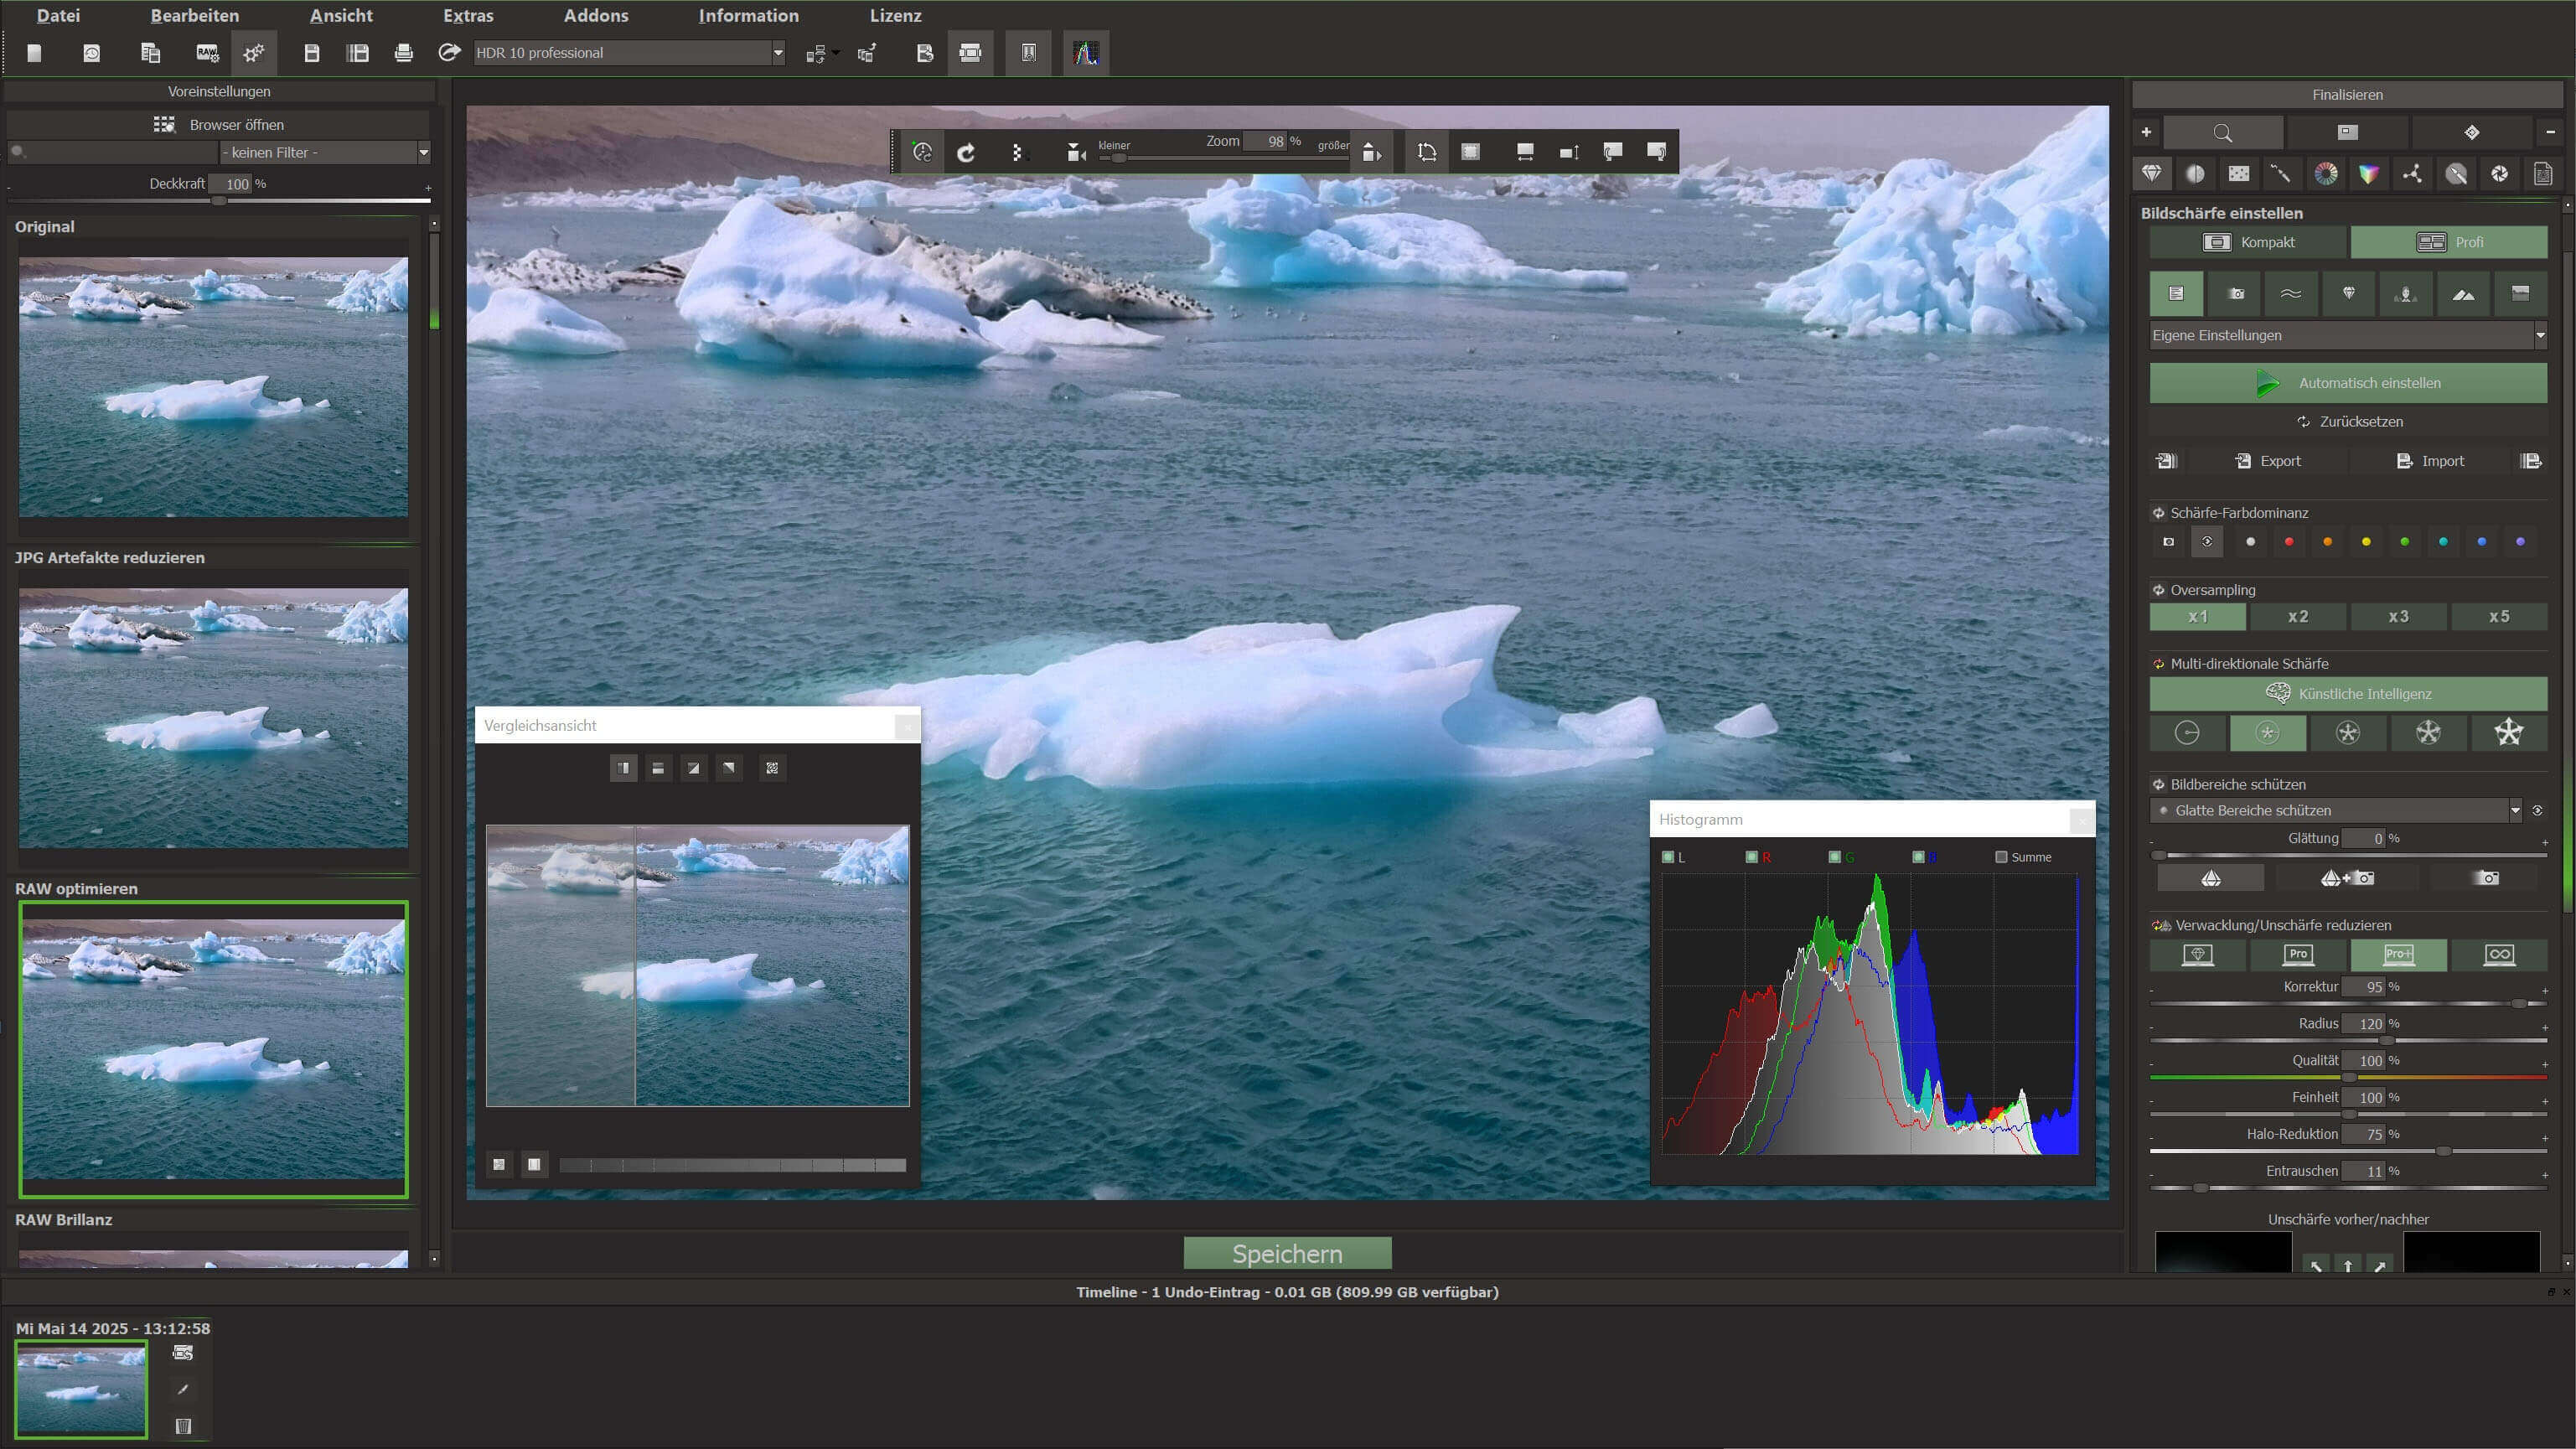Open the histogram icon in top toolbar

1086,53
